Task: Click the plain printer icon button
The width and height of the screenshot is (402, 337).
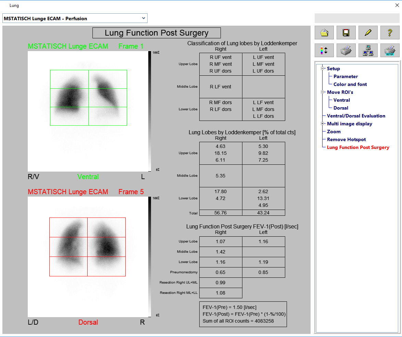Action: click(346, 50)
